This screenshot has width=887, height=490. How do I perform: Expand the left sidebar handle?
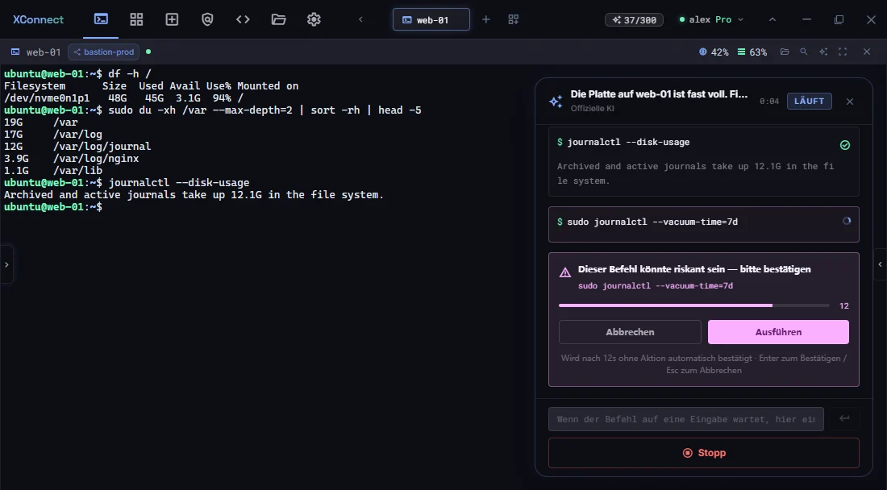(6, 264)
